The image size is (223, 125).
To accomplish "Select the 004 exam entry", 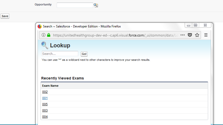I will [x=45, y=117].
